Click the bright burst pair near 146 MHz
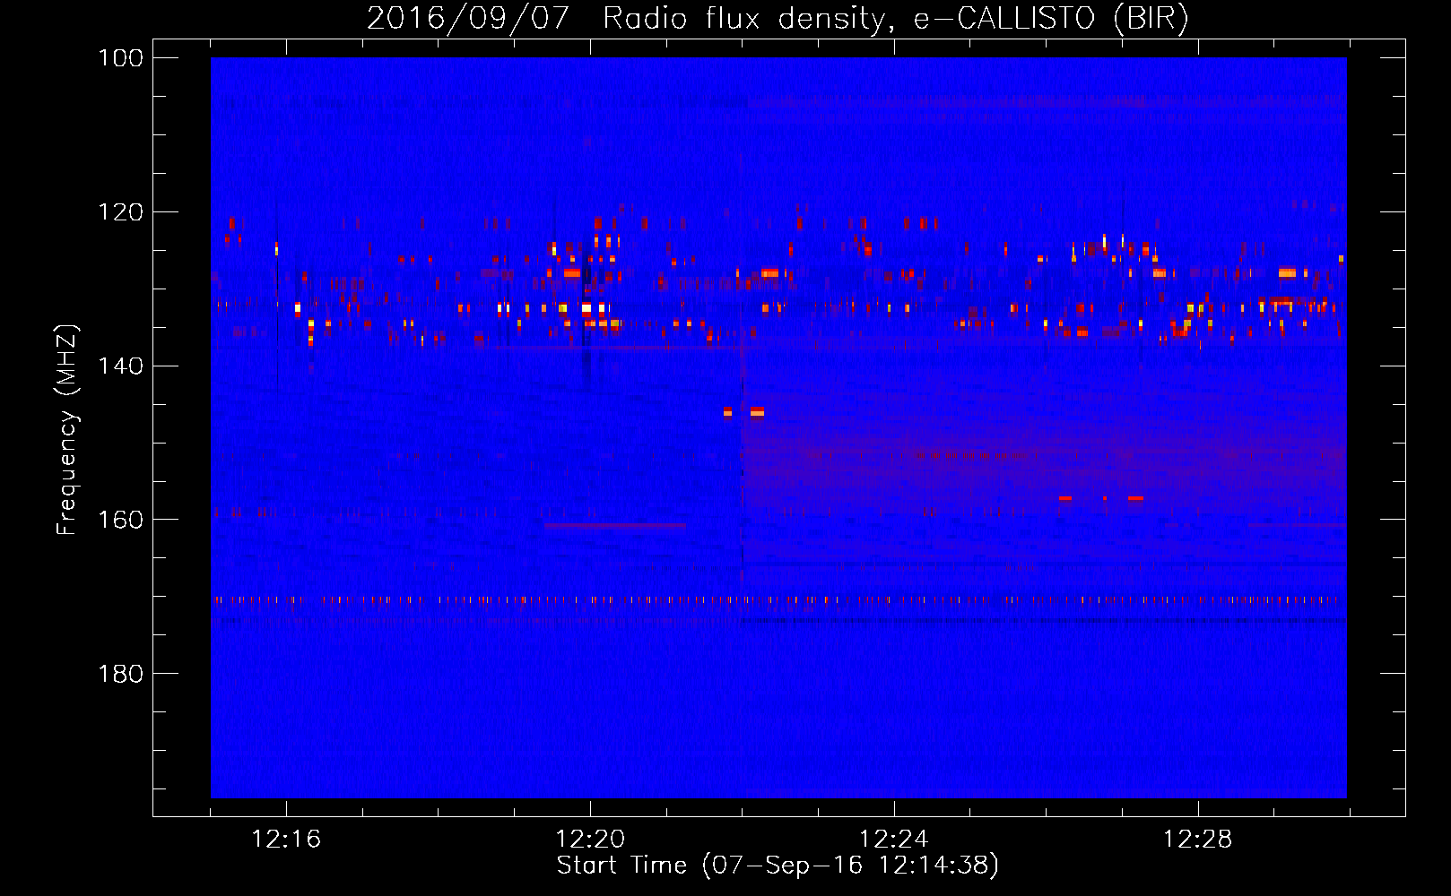 [743, 412]
